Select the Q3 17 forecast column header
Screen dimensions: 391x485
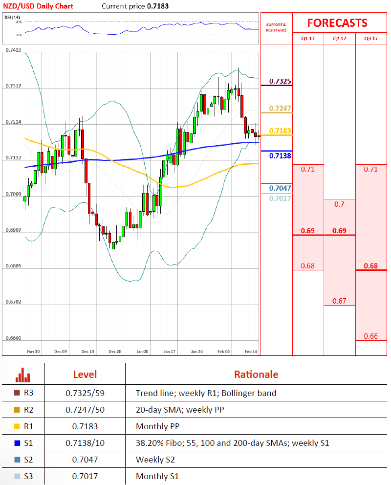(x=371, y=39)
